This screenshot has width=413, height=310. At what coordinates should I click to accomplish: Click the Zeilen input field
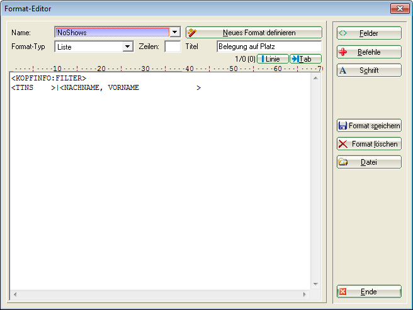point(173,47)
